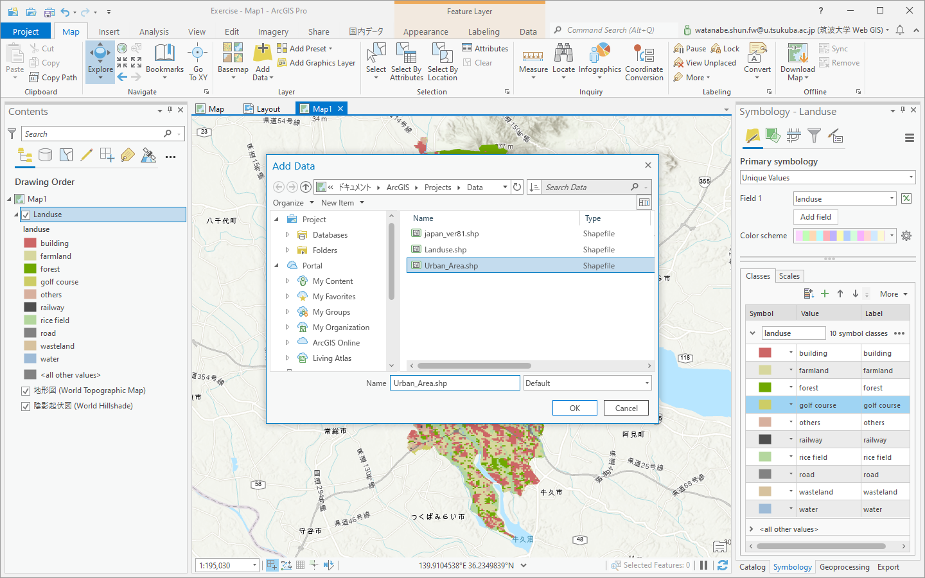The image size is (925, 578).
Task: Toggle Lock labels
Action: point(725,48)
